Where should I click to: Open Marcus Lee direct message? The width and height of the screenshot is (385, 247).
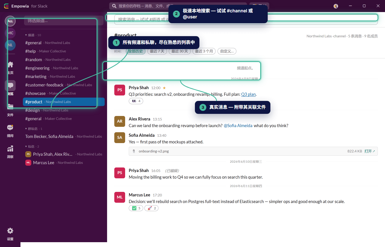[x=64, y=163]
